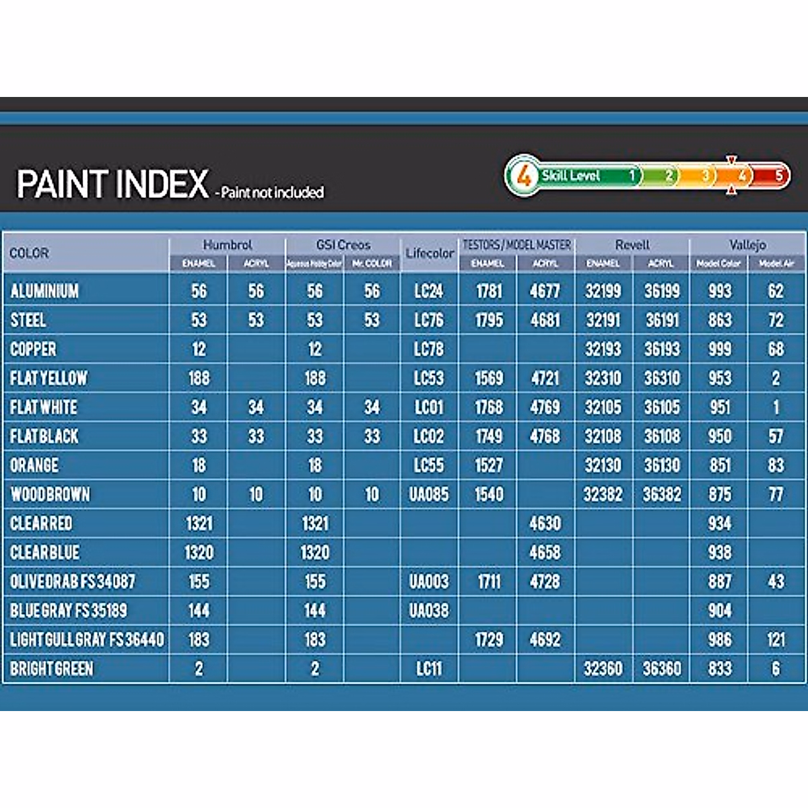Click the LIGHT GULL GRAY FS36440 row label
This screenshot has height=808, width=808.
tap(87, 640)
